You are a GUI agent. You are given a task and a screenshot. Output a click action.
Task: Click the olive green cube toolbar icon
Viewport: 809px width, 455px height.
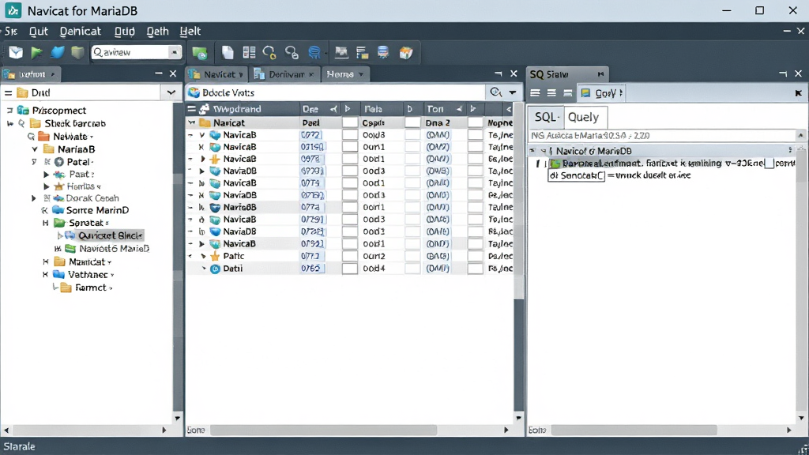point(77,52)
